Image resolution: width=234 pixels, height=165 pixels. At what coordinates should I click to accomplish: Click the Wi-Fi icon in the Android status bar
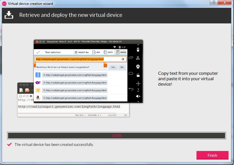coord(115,47)
